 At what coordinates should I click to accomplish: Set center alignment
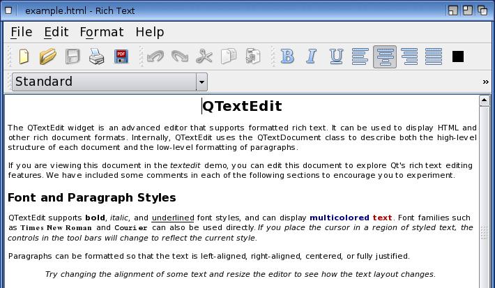385,57
